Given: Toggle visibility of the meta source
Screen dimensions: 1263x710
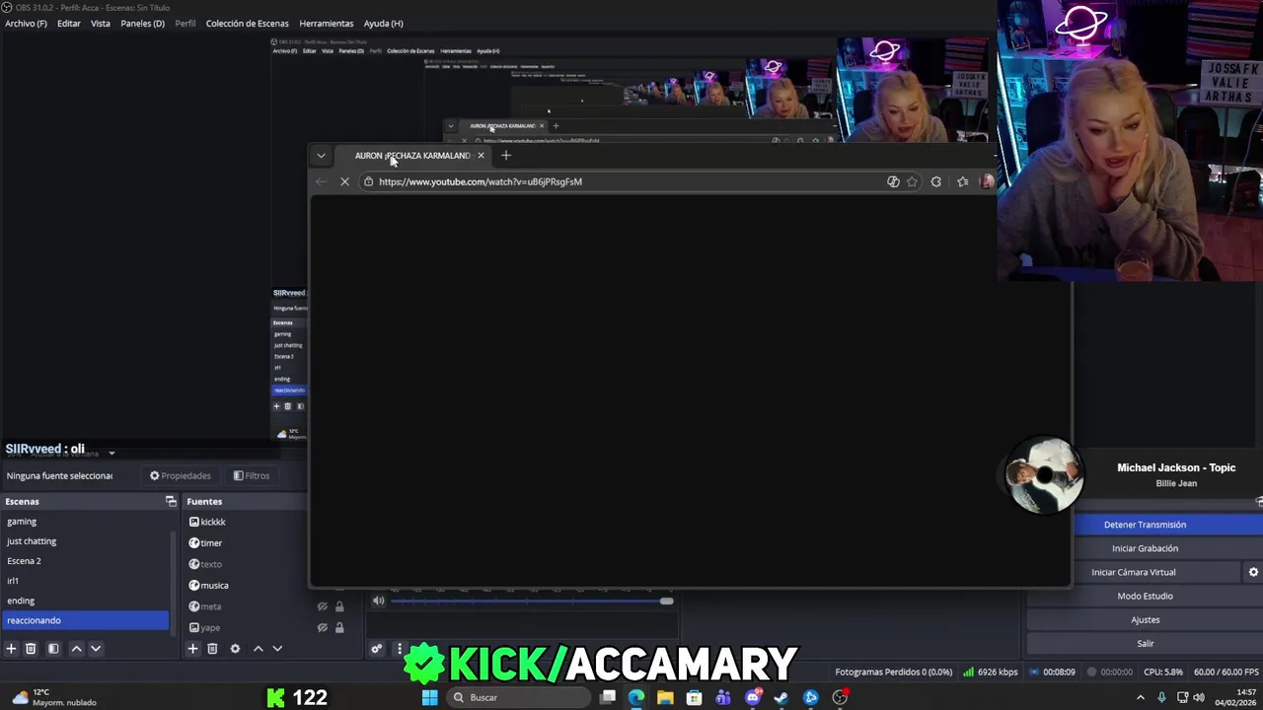Looking at the screenshot, I should (322, 606).
